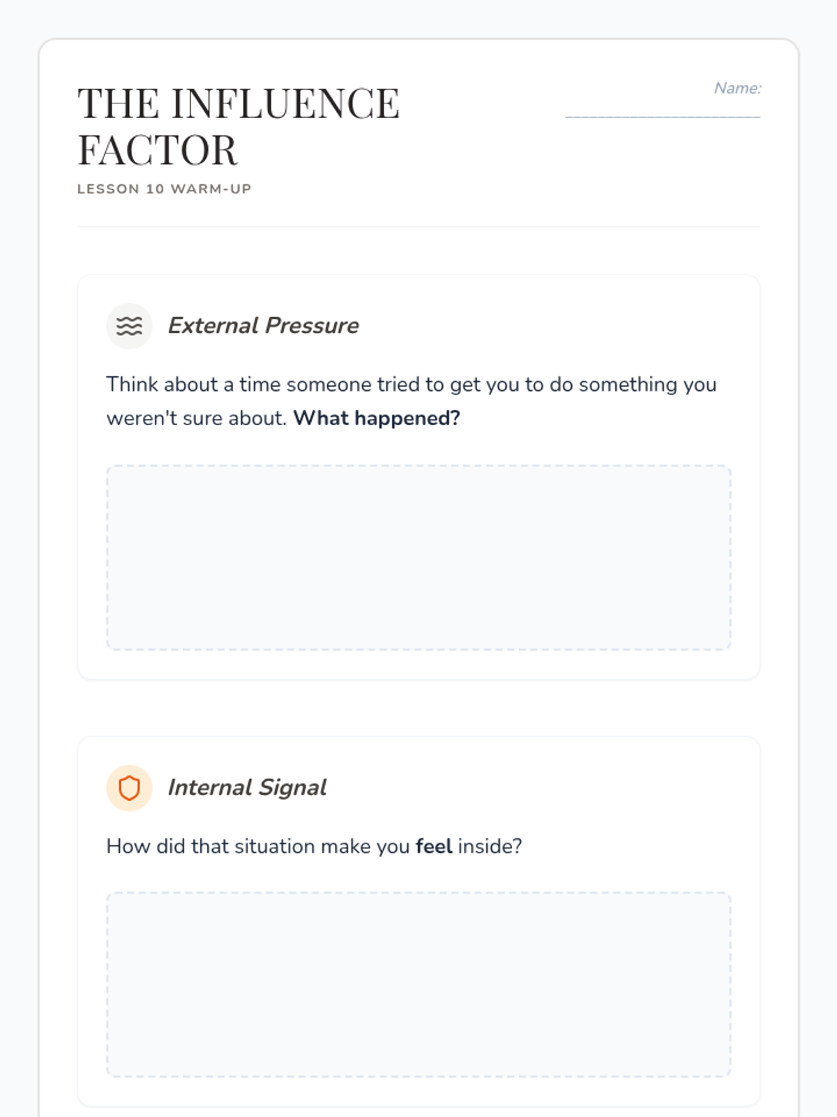Image resolution: width=837 pixels, height=1117 pixels.
Task: Click the word Signal in the section title
Action: tap(292, 788)
